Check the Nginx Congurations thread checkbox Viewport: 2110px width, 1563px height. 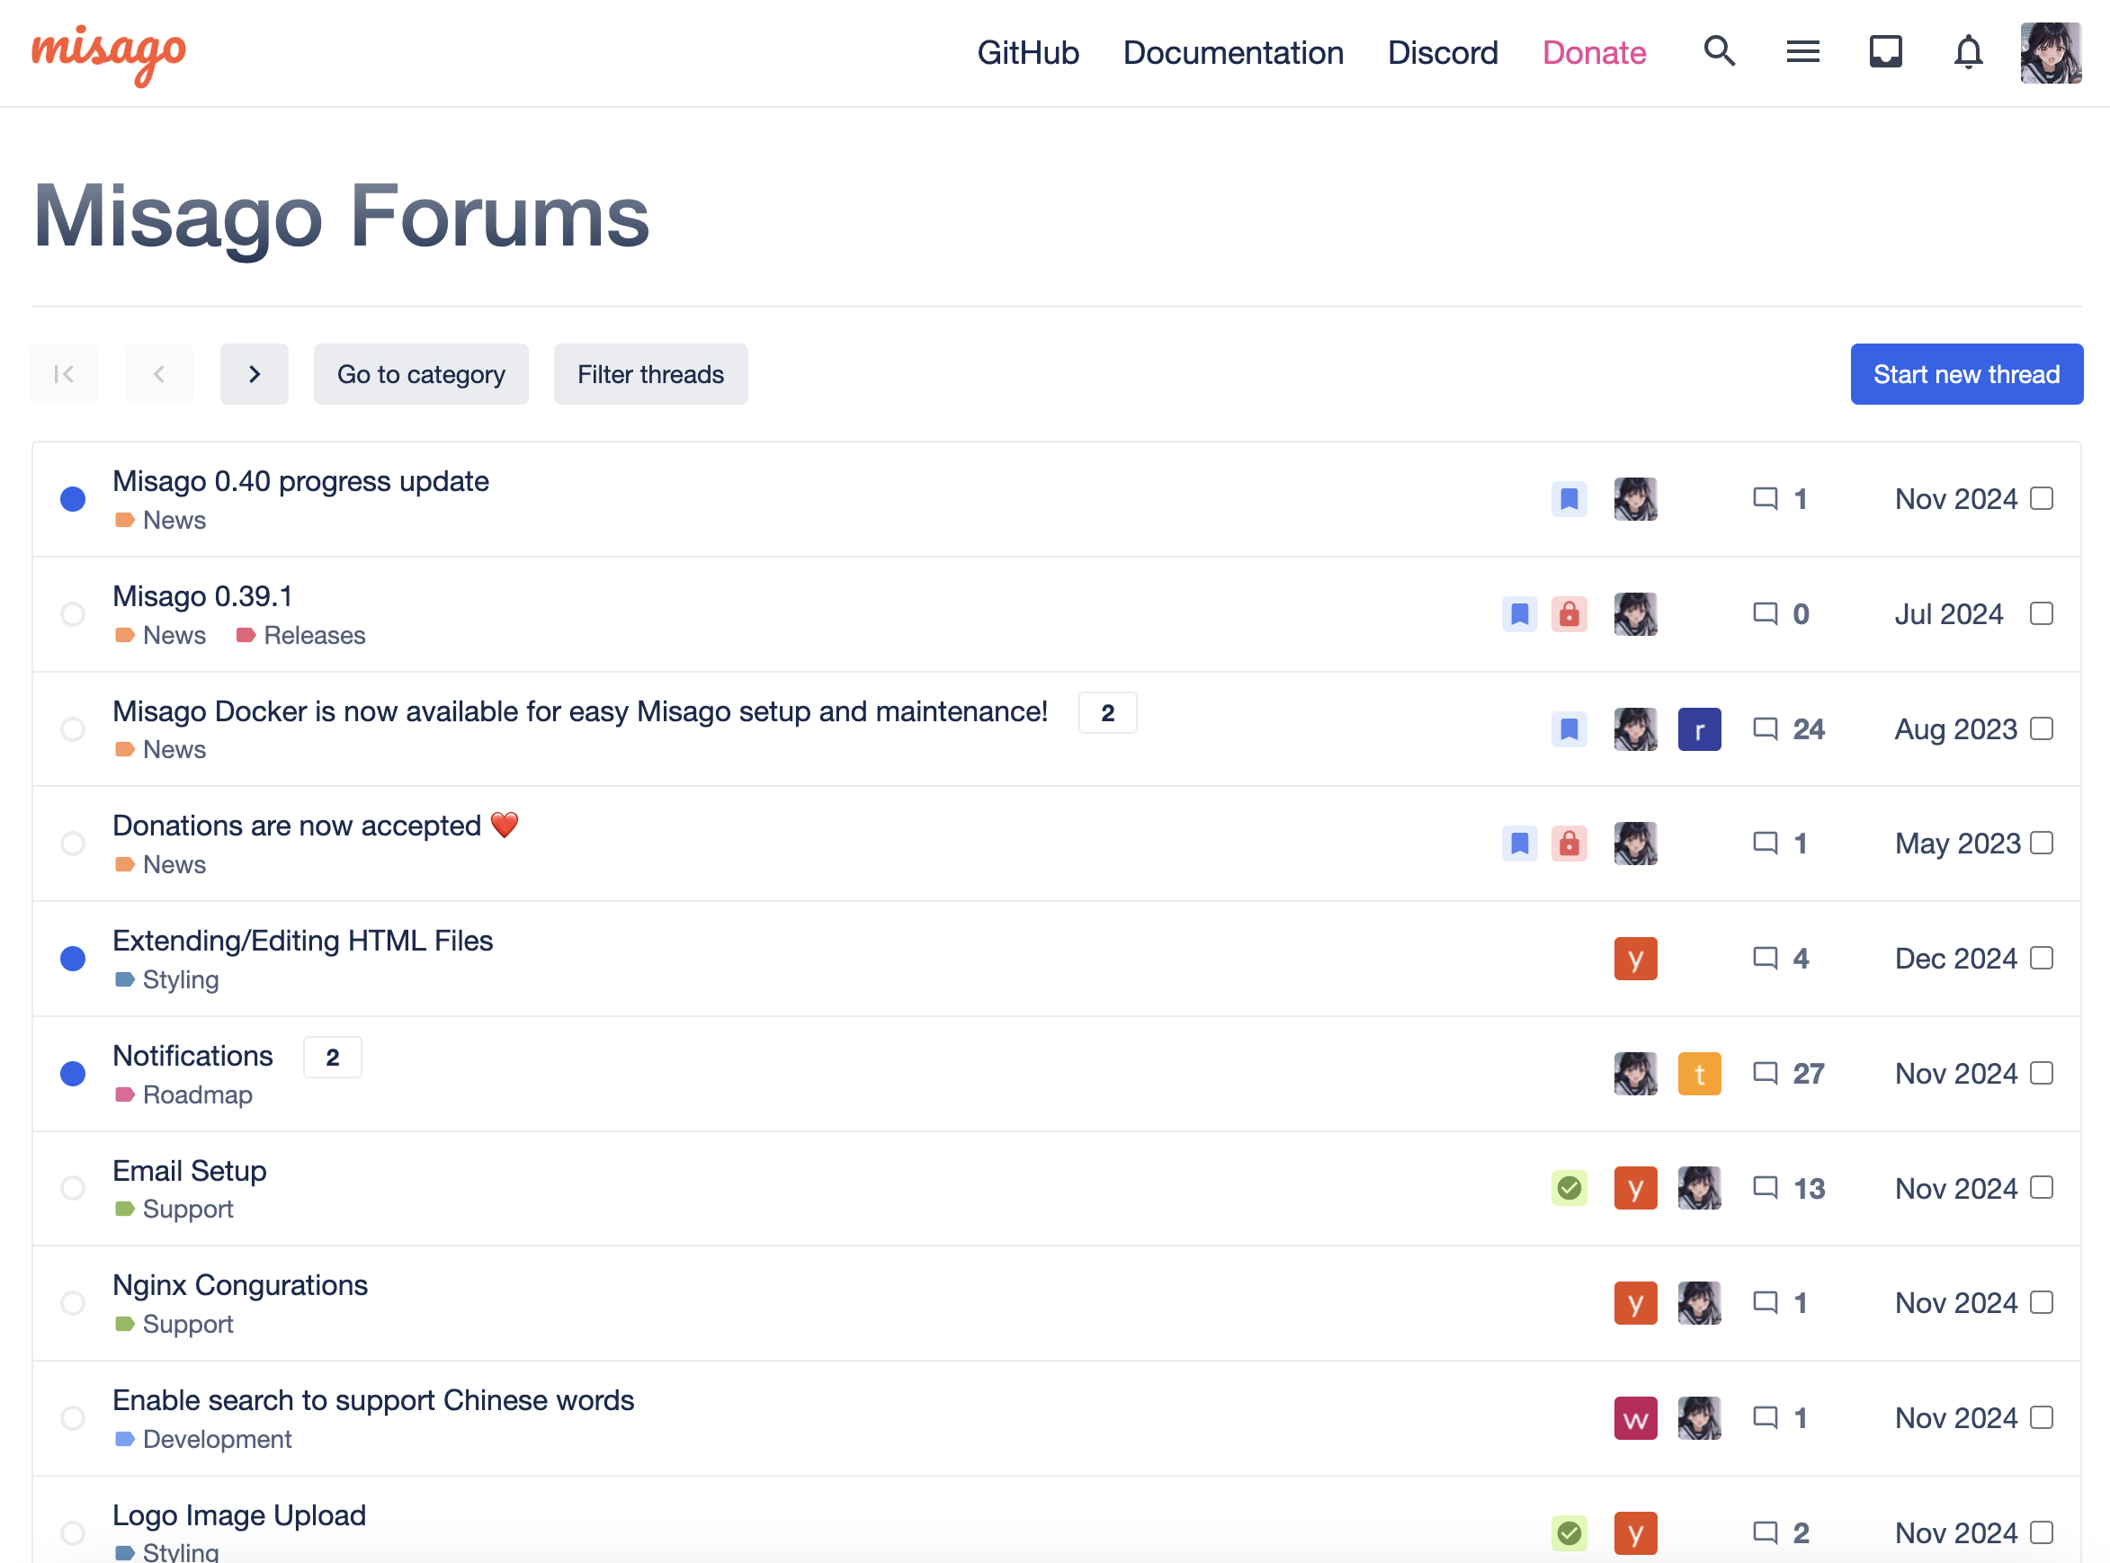pyautogui.click(x=2042, y=1303)
